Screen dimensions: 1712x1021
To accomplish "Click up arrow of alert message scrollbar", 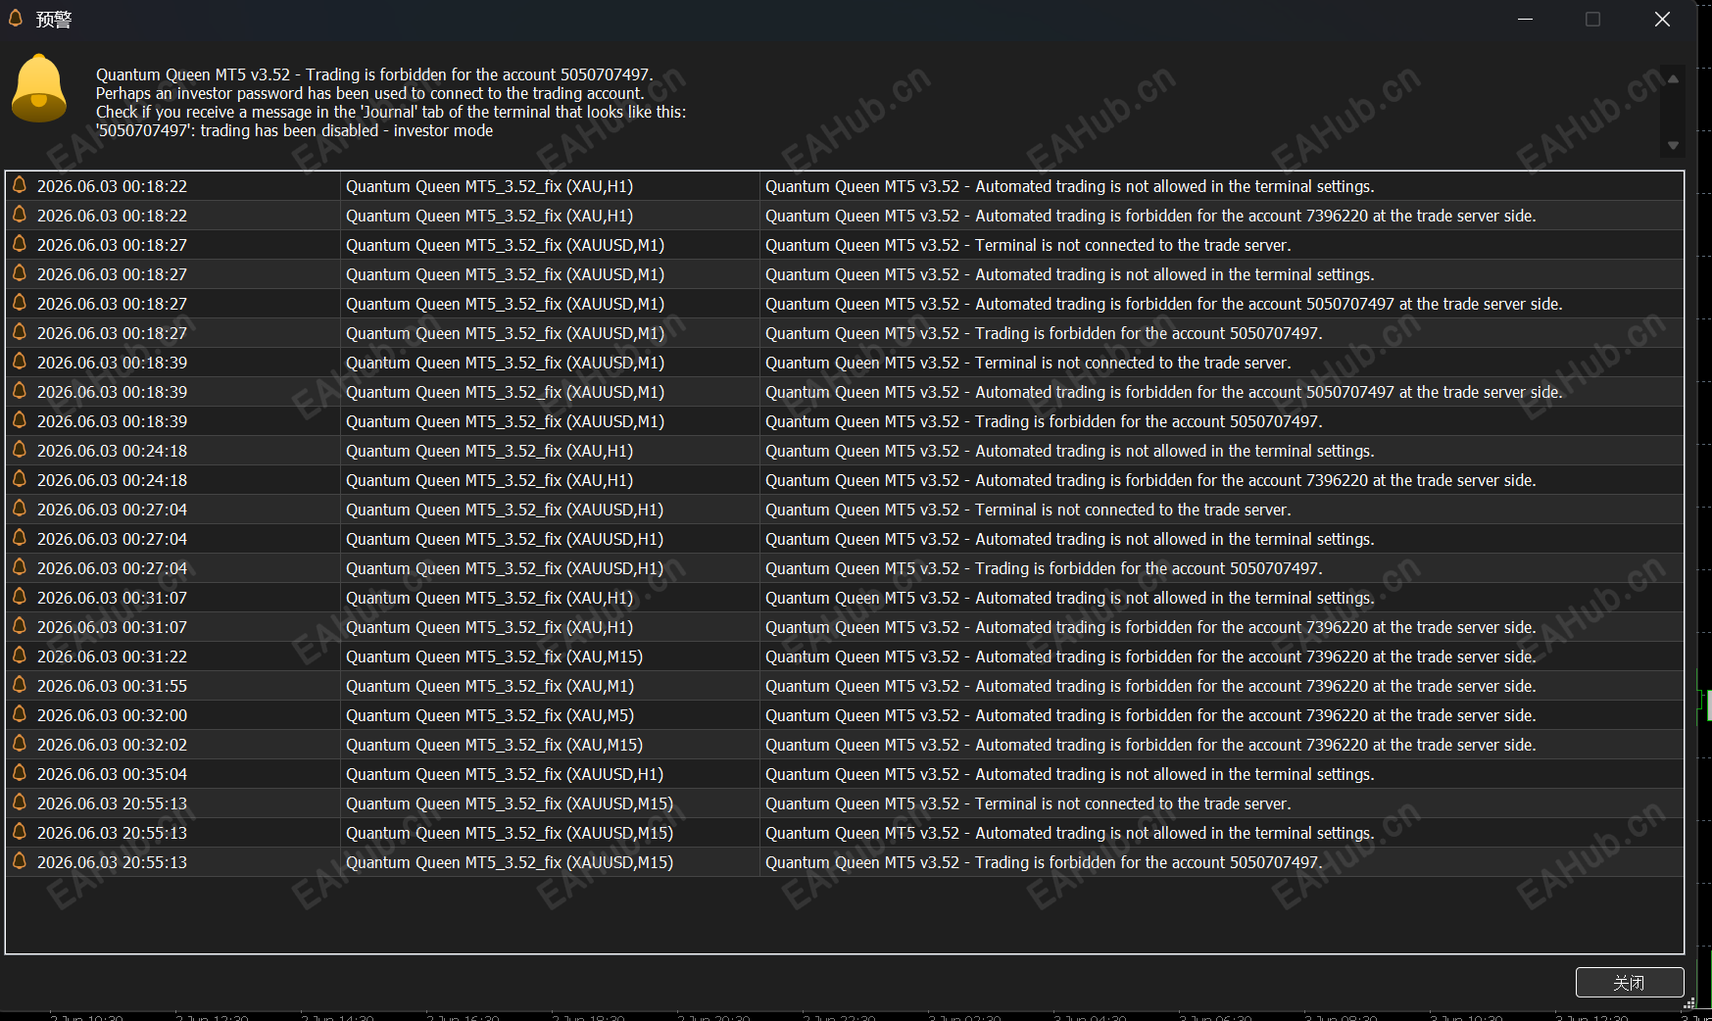I will (1673, 78).
